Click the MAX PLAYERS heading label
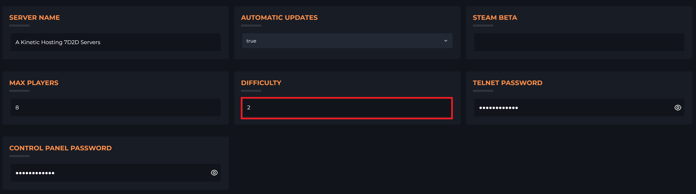Image resolution: width=696 pixels, height=194 pixels. point(34,83)
